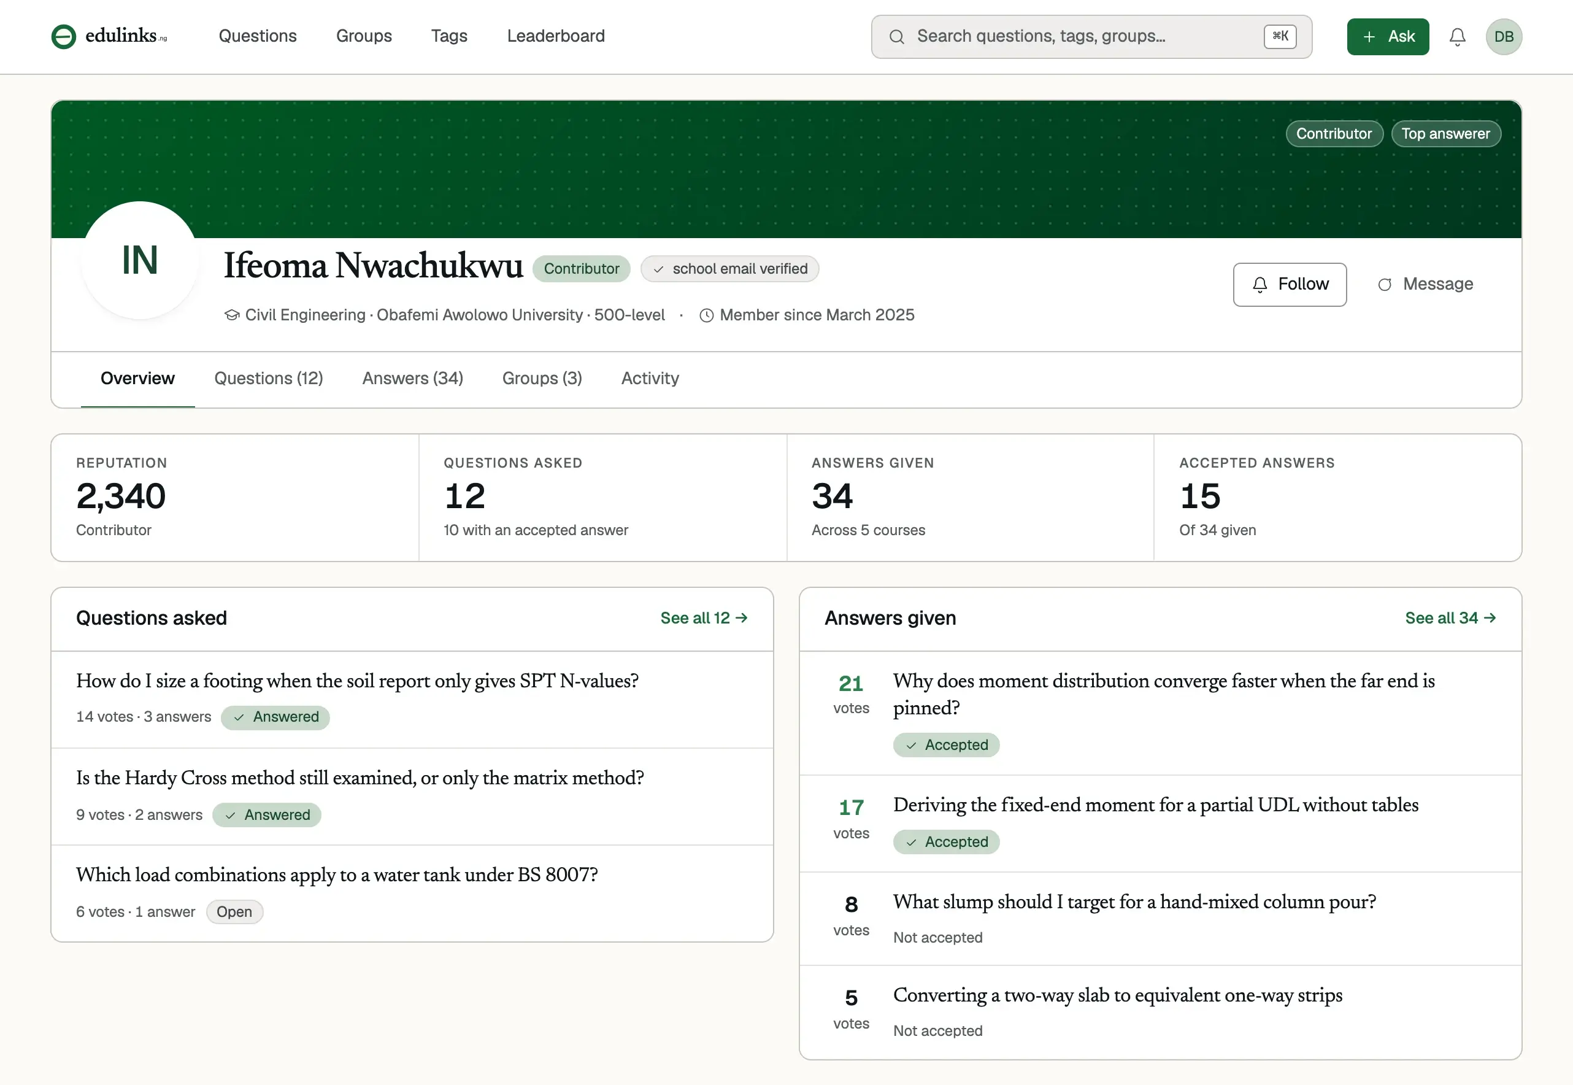Open the hand-mixed column pour slump answer
Image resolution: width=1573 pixels, height=1085 pixels.
click(x=1135, y=903)
